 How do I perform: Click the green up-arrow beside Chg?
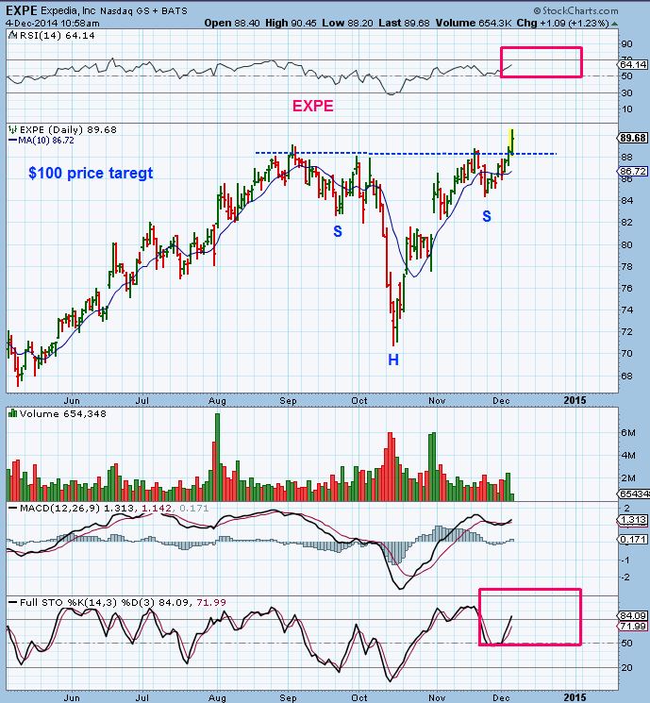[614, 24]
